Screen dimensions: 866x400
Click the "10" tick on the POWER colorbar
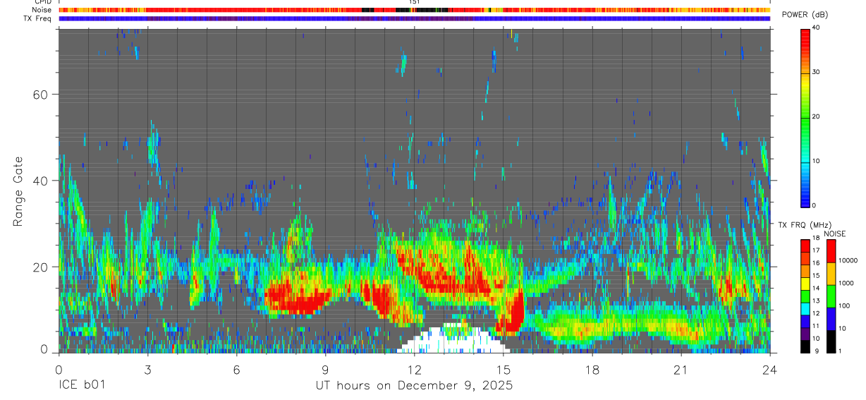[817, 161]
